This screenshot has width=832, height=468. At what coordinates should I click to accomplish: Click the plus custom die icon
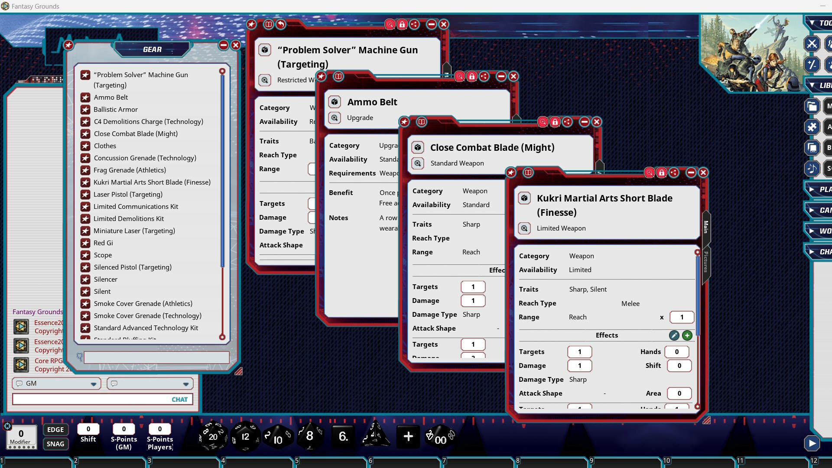(x=408, y=437)
